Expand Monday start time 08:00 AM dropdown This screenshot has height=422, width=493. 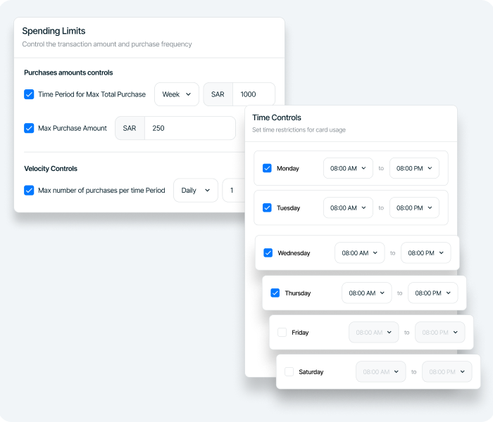click(348, 168)
